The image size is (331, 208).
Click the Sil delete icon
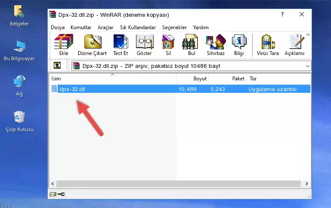(x=168, y=42)
